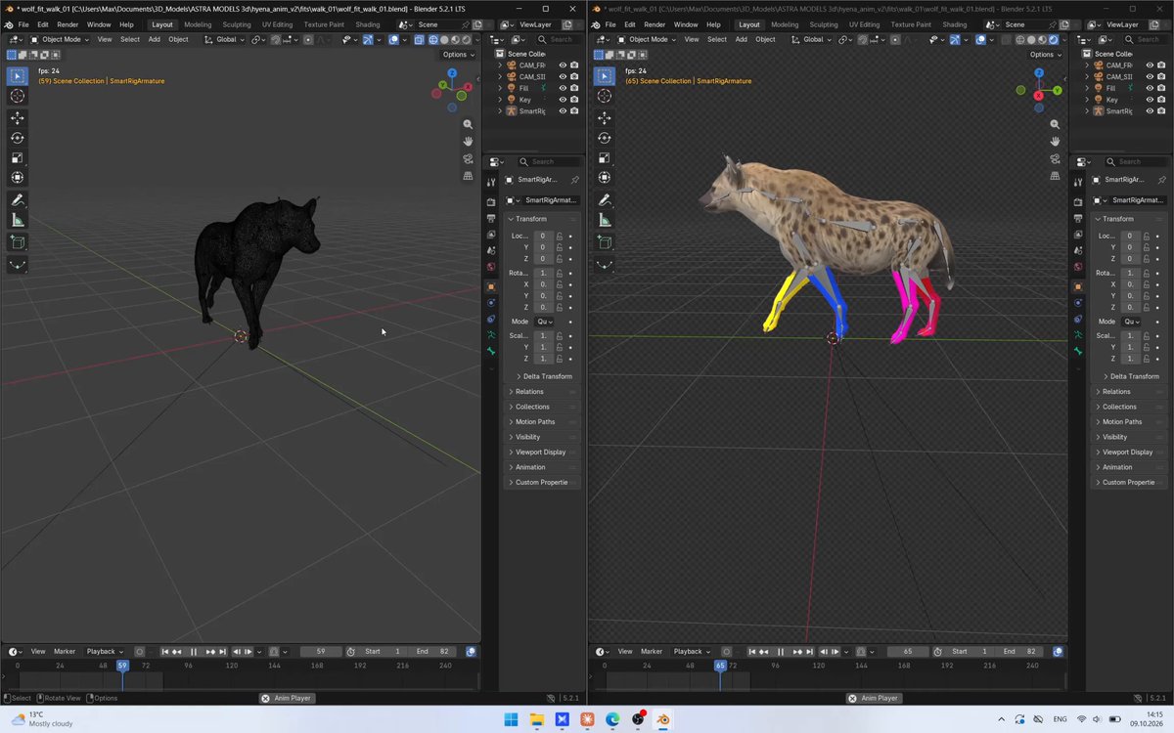Switch perspective/orthographic grid icon in right viewport
This screenshot has height=733, width=1174.
point(1055,176)
